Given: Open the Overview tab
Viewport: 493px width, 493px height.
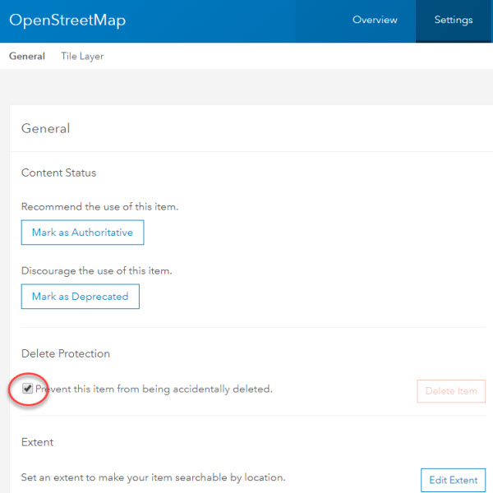Looking at the screenshot, I should tap(375, 20).
